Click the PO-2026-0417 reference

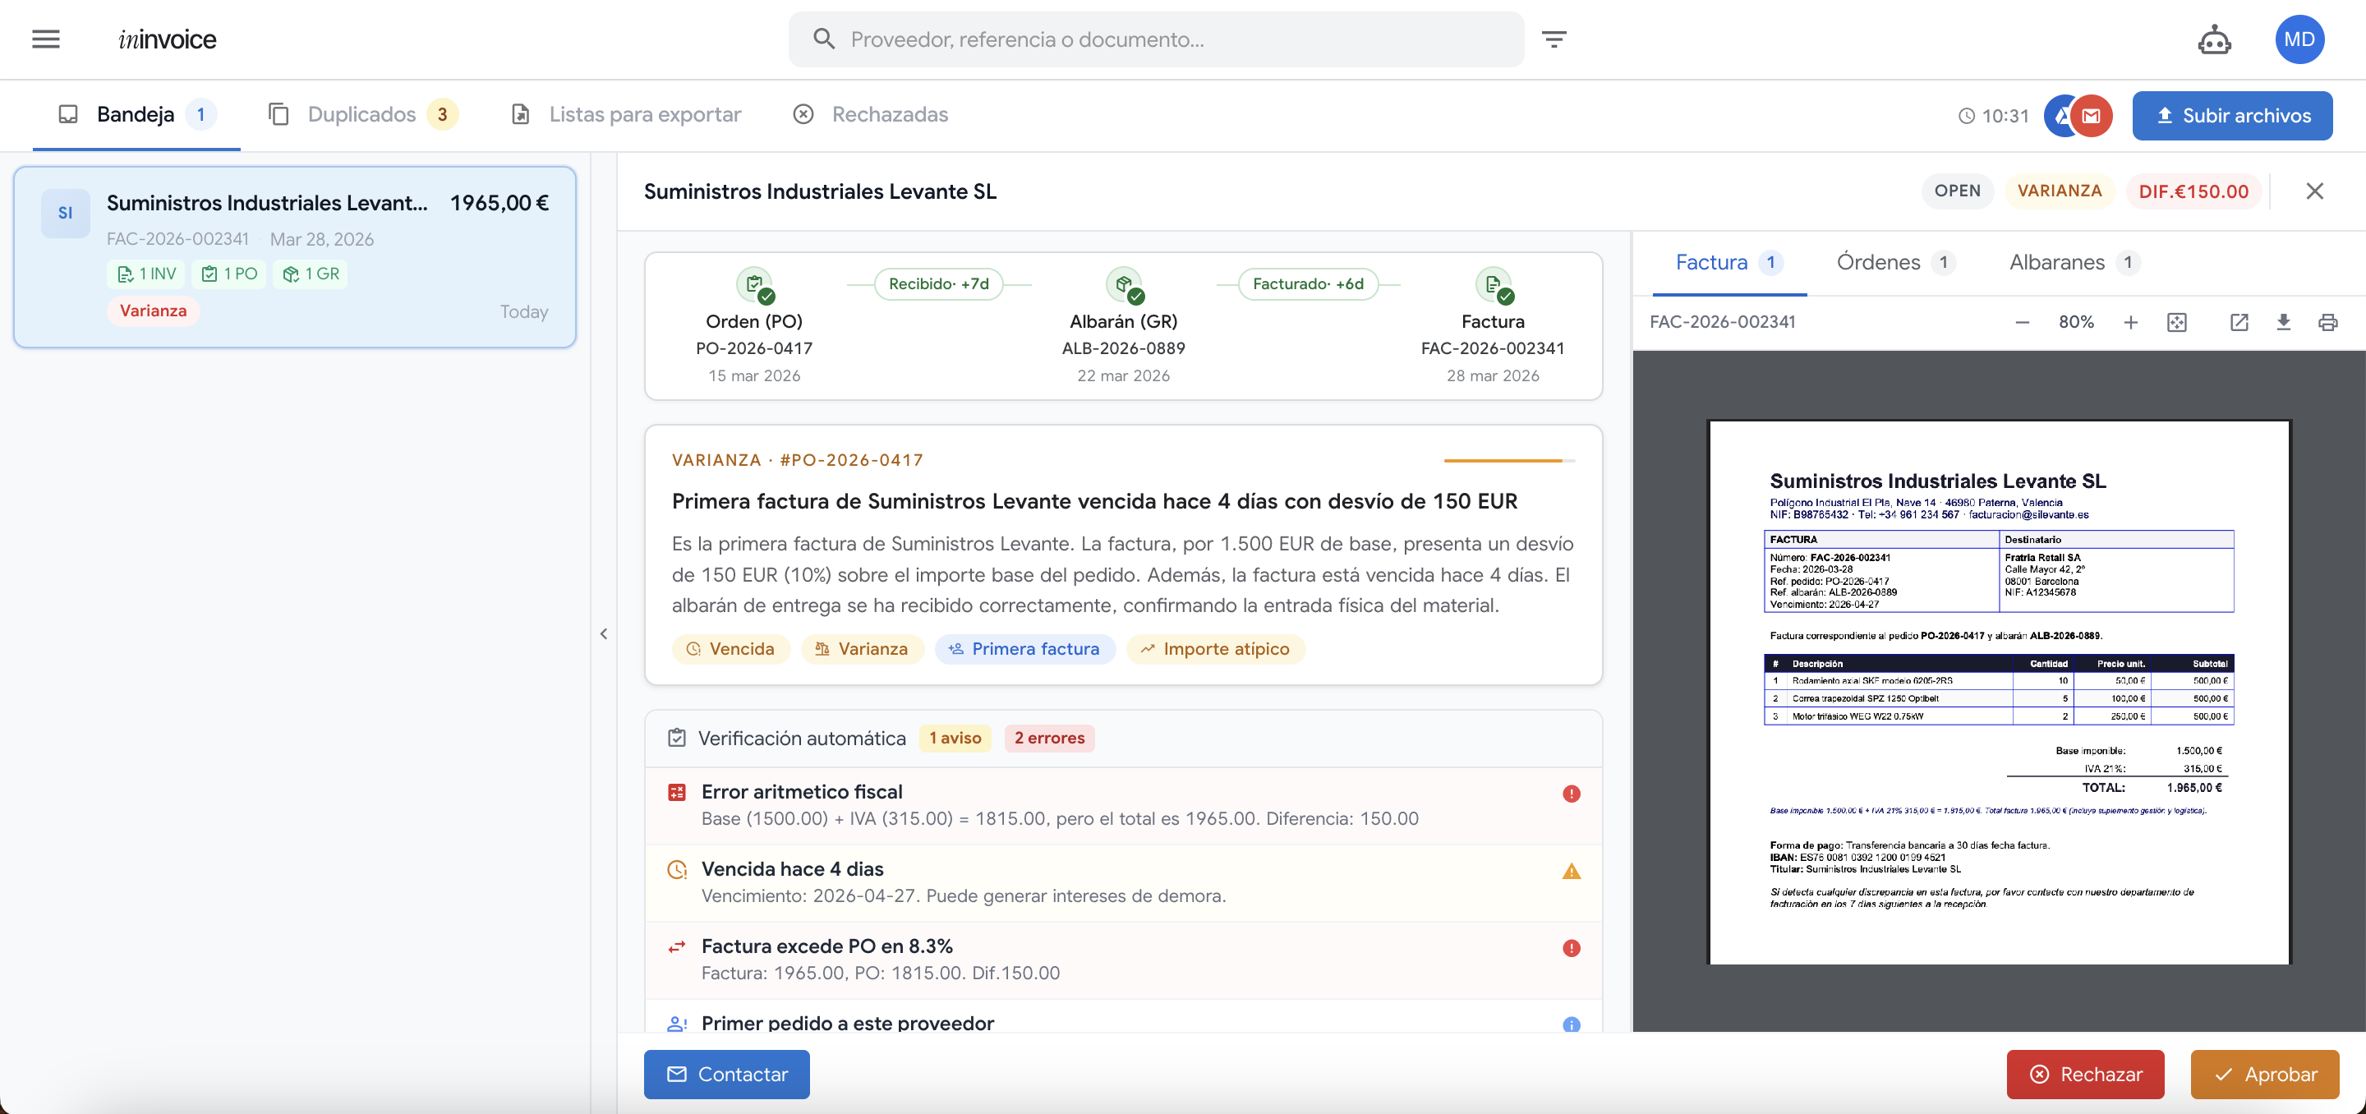[754, 349]
